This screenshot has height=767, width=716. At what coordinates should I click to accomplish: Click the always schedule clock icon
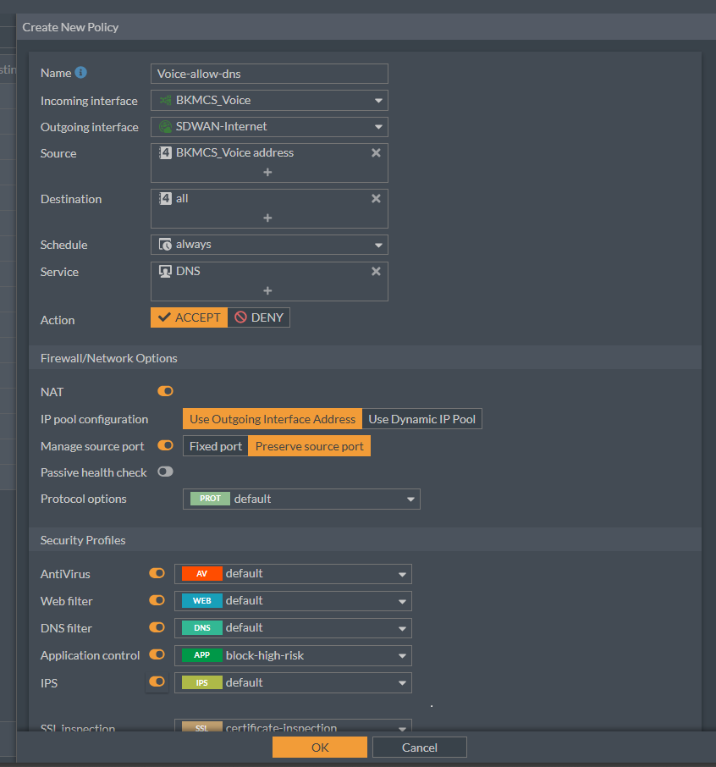(x=165, y=244)
